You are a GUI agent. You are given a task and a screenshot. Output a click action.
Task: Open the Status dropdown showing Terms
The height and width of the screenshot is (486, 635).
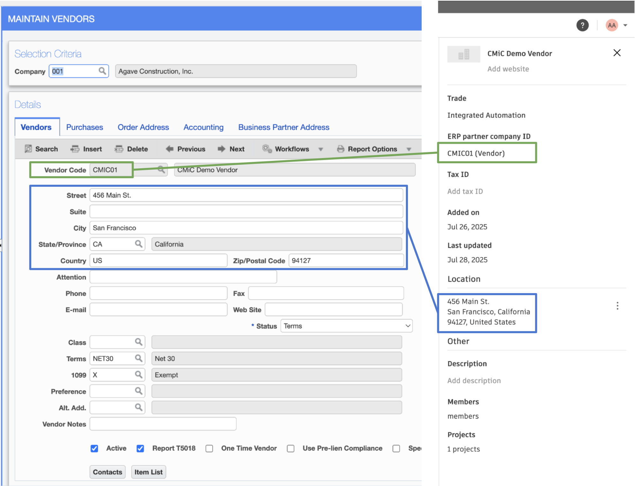[346, 326]
